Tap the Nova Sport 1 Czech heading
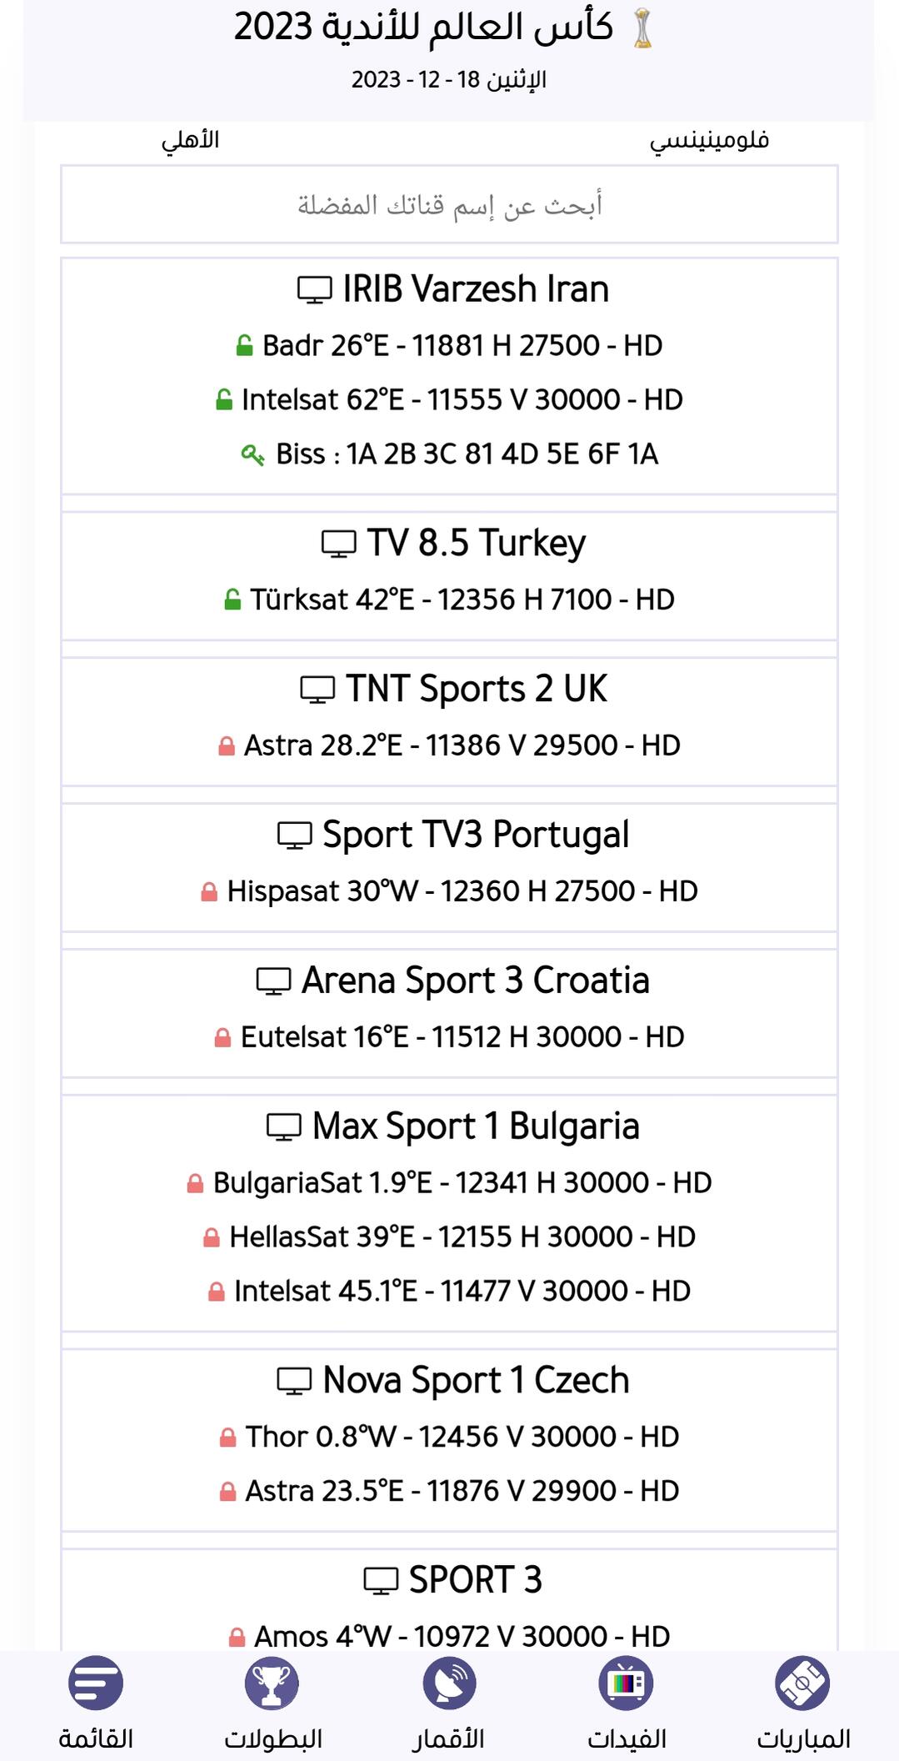Viewport: 899px width, 1761px height. coord(475,1380)
